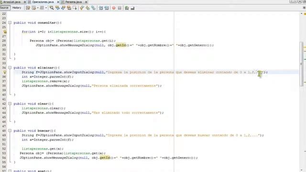Click the highlighted getId on line 54
The height and width of the screenshot is (172, 306).
(x=105, y=158)
